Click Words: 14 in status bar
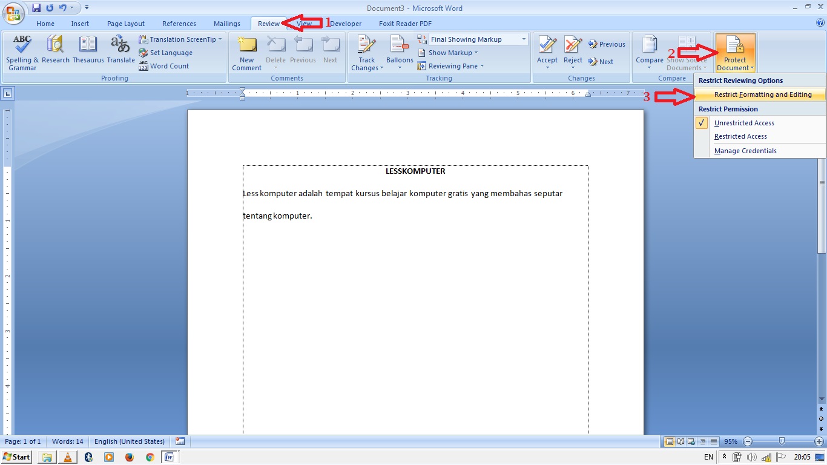This screenshot has width=827, height=465. coord(68,441)
